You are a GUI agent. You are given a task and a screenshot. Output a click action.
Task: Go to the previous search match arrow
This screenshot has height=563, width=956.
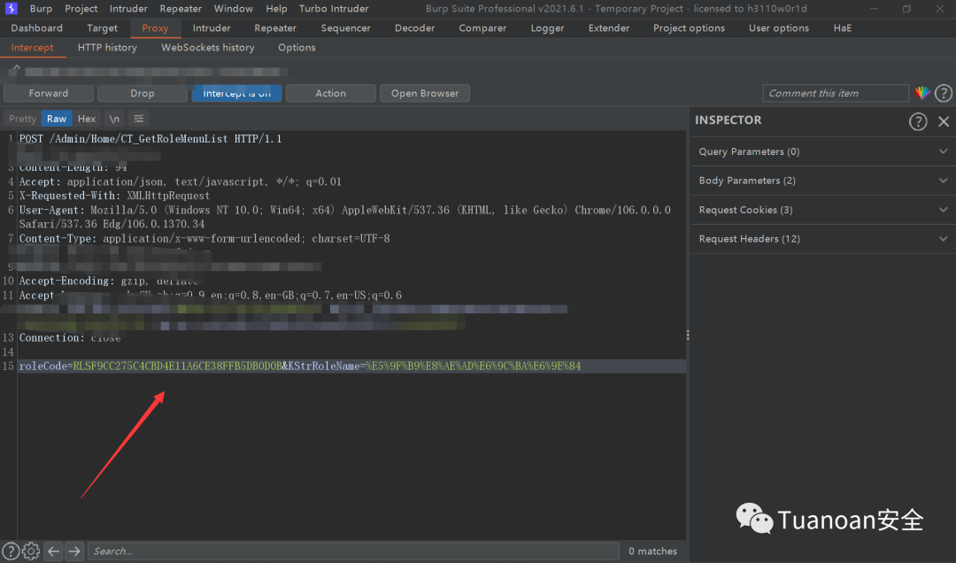(54, 551)
